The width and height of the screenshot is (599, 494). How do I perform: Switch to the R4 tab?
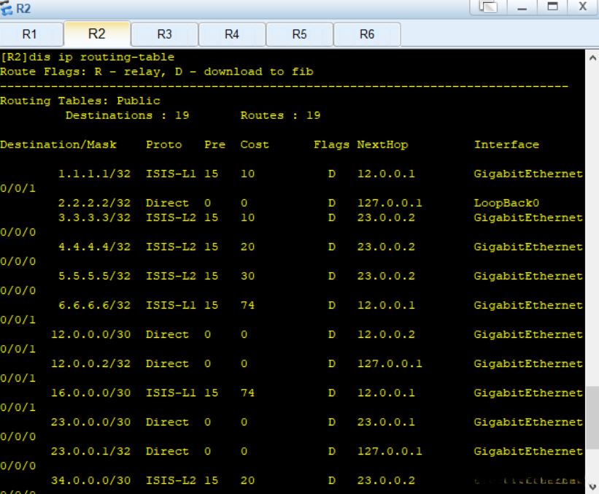coord(232,34)
